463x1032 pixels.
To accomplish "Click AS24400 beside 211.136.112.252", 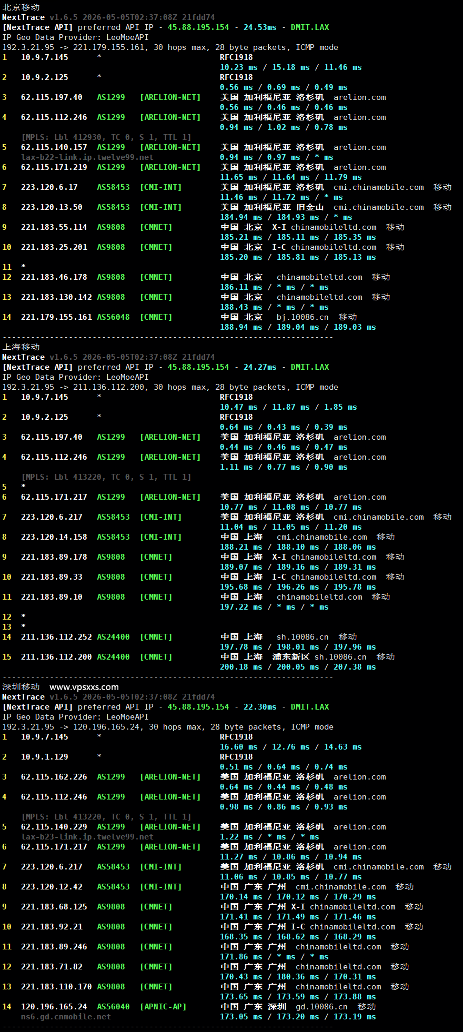I will pos(113,637).
